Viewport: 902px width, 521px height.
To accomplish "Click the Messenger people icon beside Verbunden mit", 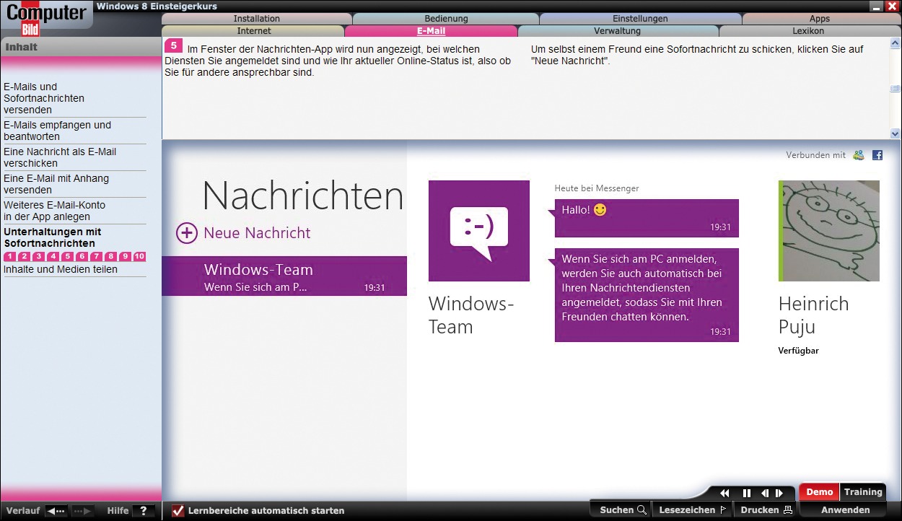I will tap(859, 155).
